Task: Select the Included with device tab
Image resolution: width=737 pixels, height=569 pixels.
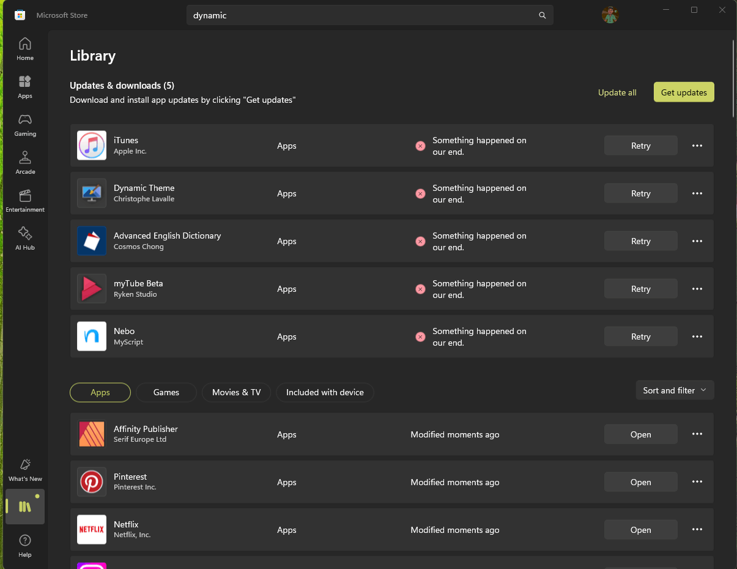Action: pyautogui.click(x=325, y=392)
